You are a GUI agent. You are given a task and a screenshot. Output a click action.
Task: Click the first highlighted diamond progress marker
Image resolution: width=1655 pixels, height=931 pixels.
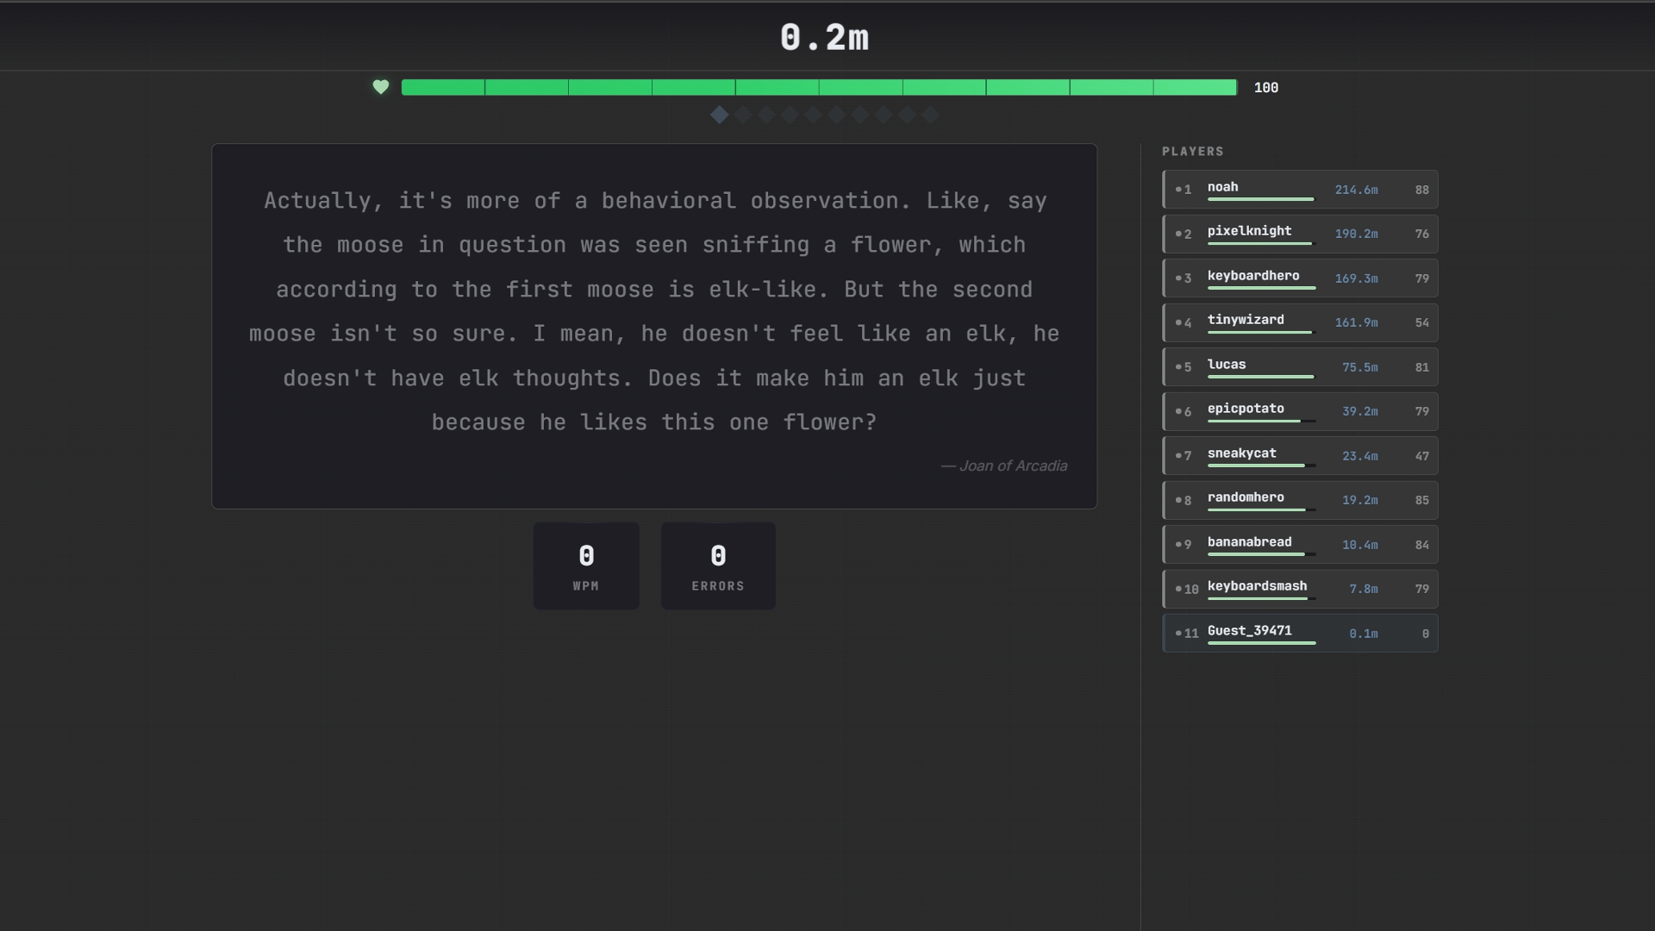(720, 115)
